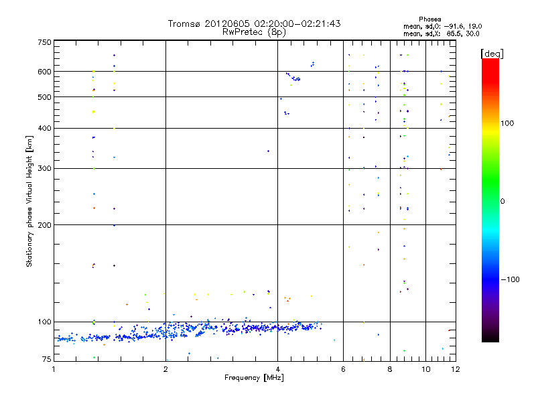The width and height of the screenshot is (536, 402).
Task: Pick the black bottom of the colorbar
Action: (490, 338)
